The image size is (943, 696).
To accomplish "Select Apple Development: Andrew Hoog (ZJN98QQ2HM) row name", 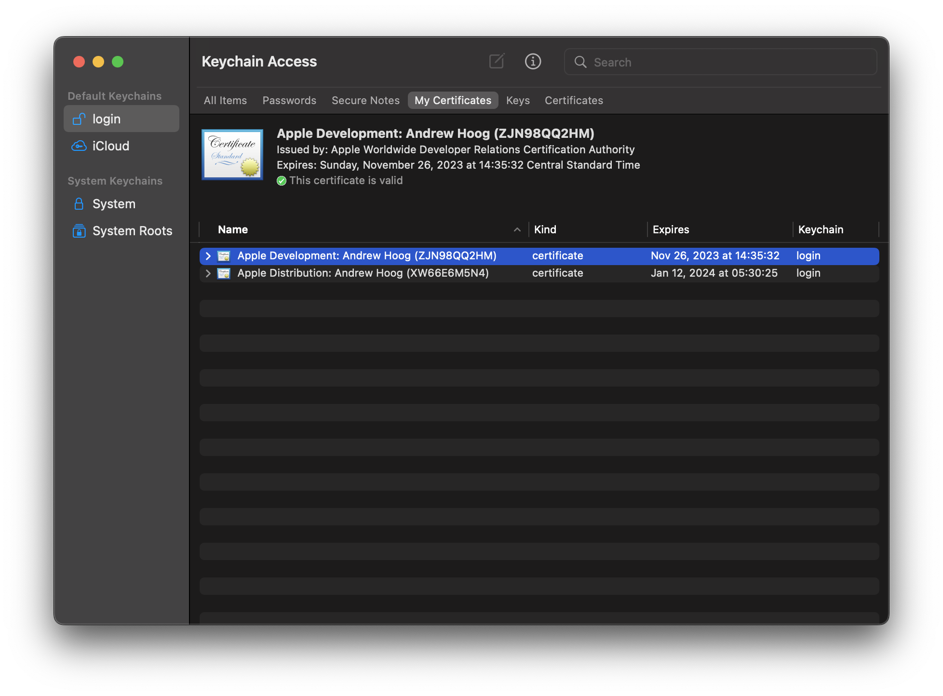I will coord(367,256).
